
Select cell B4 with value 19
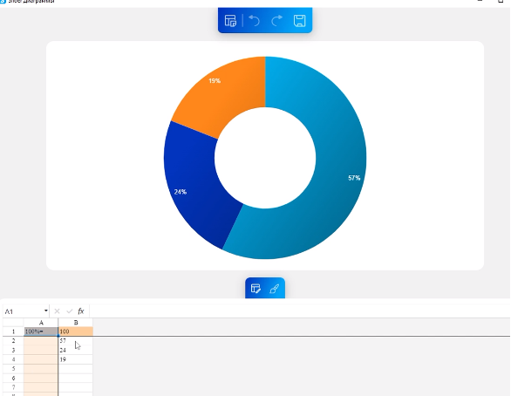(x=76, y=359)
